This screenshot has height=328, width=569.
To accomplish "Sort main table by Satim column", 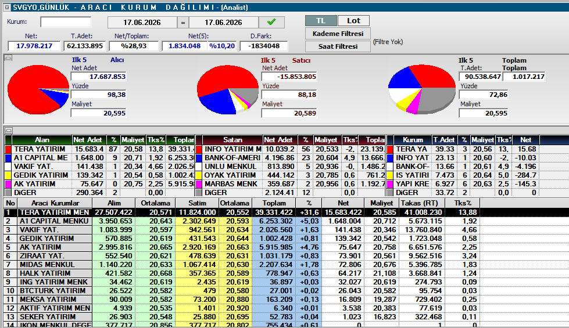I will (197, 203).
